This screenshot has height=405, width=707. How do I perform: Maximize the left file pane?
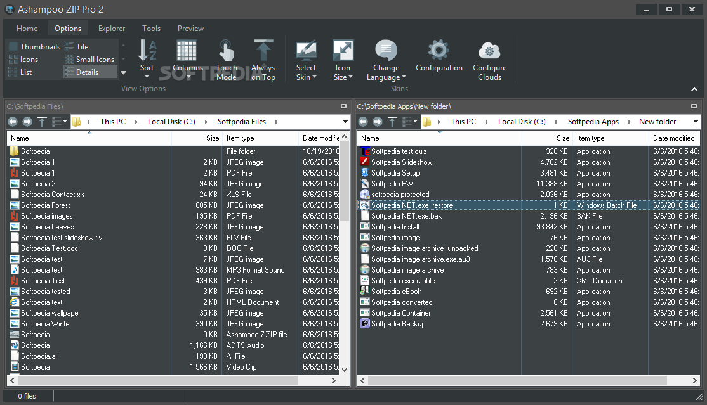(343, 106)
